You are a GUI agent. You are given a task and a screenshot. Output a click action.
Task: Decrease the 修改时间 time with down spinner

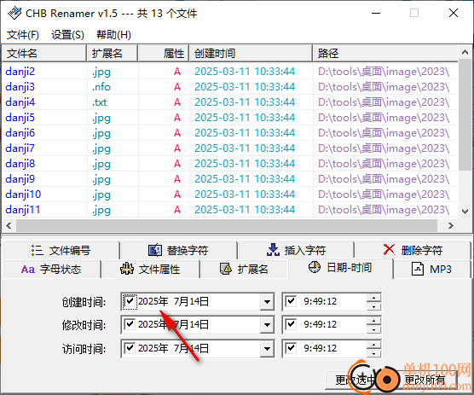click(373, 329)
